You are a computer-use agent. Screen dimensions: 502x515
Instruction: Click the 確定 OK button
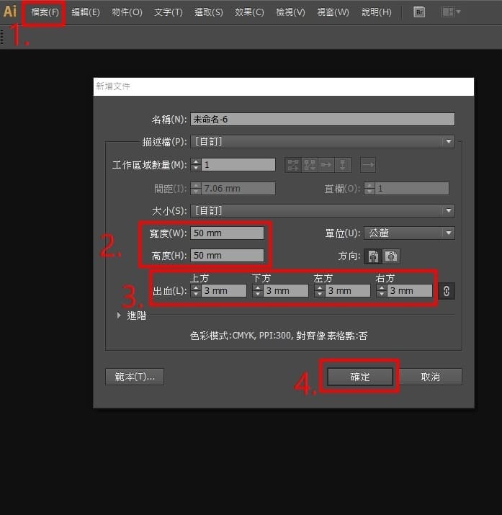tap(360, 377)
